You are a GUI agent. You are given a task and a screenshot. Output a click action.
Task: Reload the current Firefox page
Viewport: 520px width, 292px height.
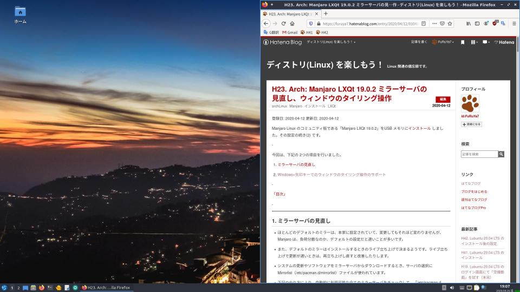tap(283, 23)
